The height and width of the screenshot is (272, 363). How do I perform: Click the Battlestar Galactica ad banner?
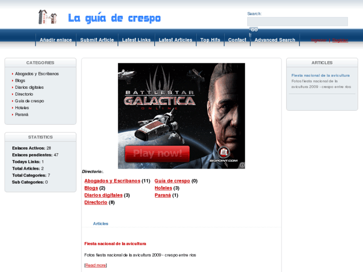coord(181,116)
